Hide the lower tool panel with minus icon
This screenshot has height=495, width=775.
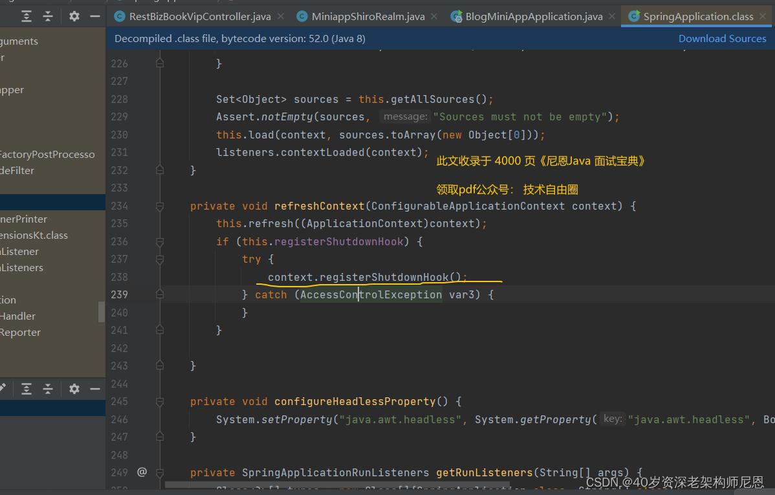95,389
